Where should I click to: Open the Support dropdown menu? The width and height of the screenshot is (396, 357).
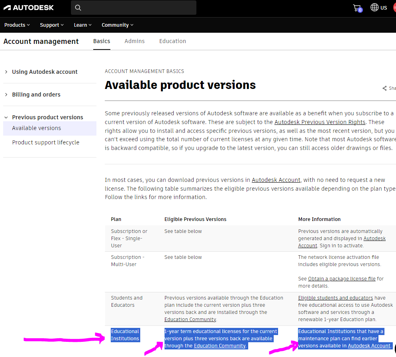coord(51,25)
